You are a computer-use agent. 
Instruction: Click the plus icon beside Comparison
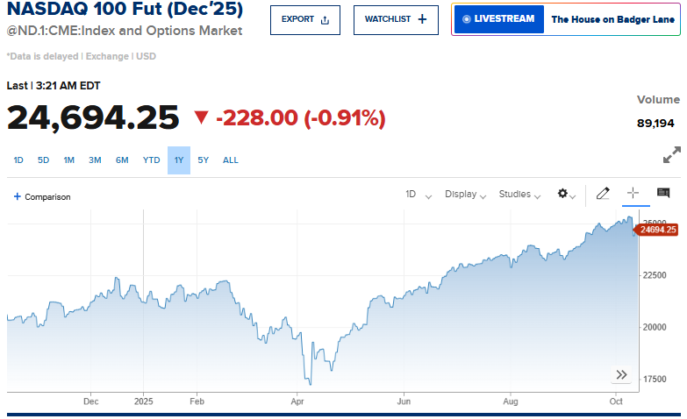(x=17, y=197)
